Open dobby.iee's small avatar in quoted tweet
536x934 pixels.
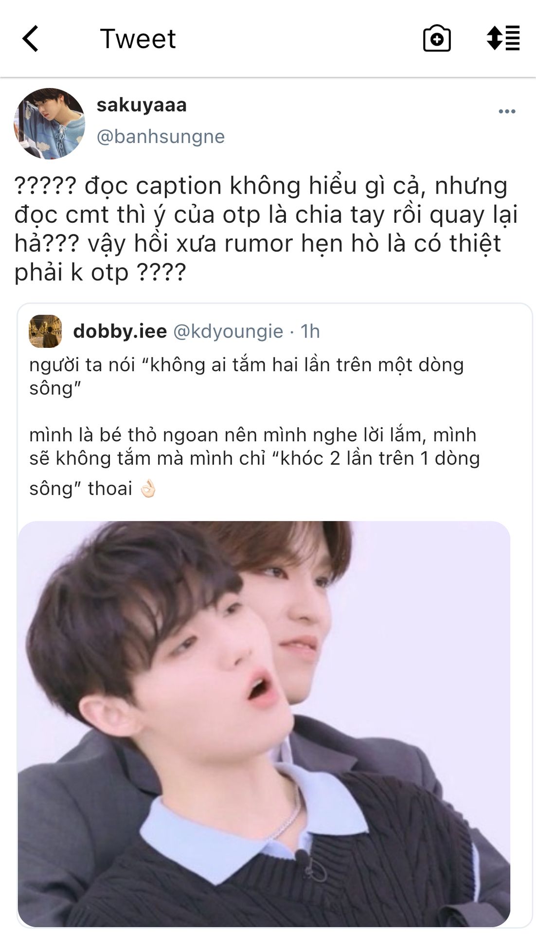pos(45,331)
